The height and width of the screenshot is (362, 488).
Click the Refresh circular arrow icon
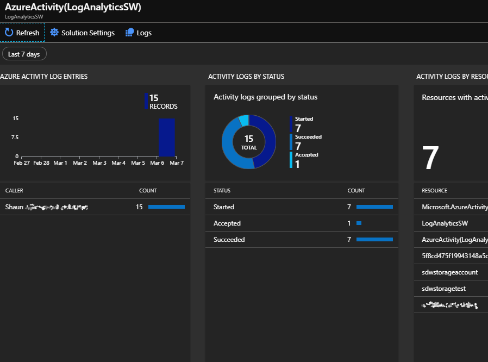pos(9,33)
